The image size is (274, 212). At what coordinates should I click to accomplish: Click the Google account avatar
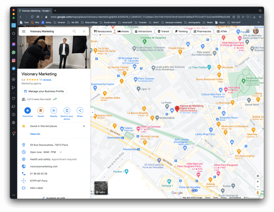click(x=256, y=31)
